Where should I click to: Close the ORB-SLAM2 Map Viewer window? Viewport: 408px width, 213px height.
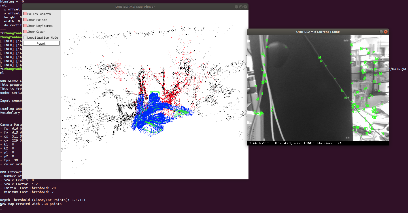pos(245,7)
